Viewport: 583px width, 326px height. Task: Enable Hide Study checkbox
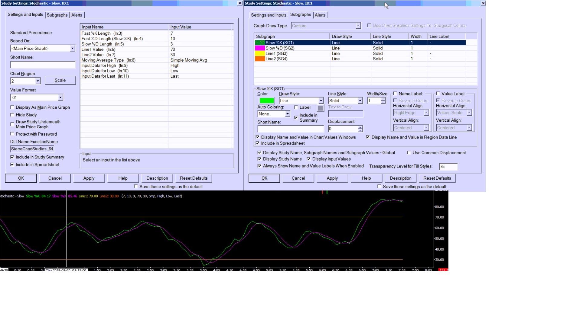pyautogui.click(x=12, y=115)
